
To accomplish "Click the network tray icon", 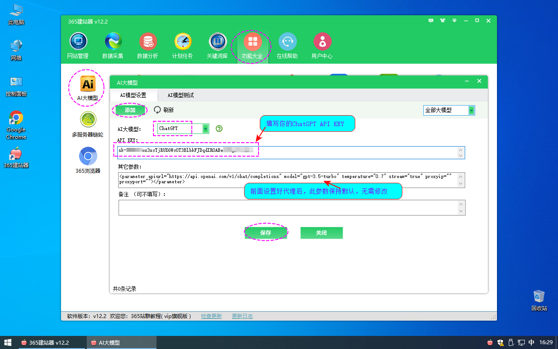I will 521,342.
